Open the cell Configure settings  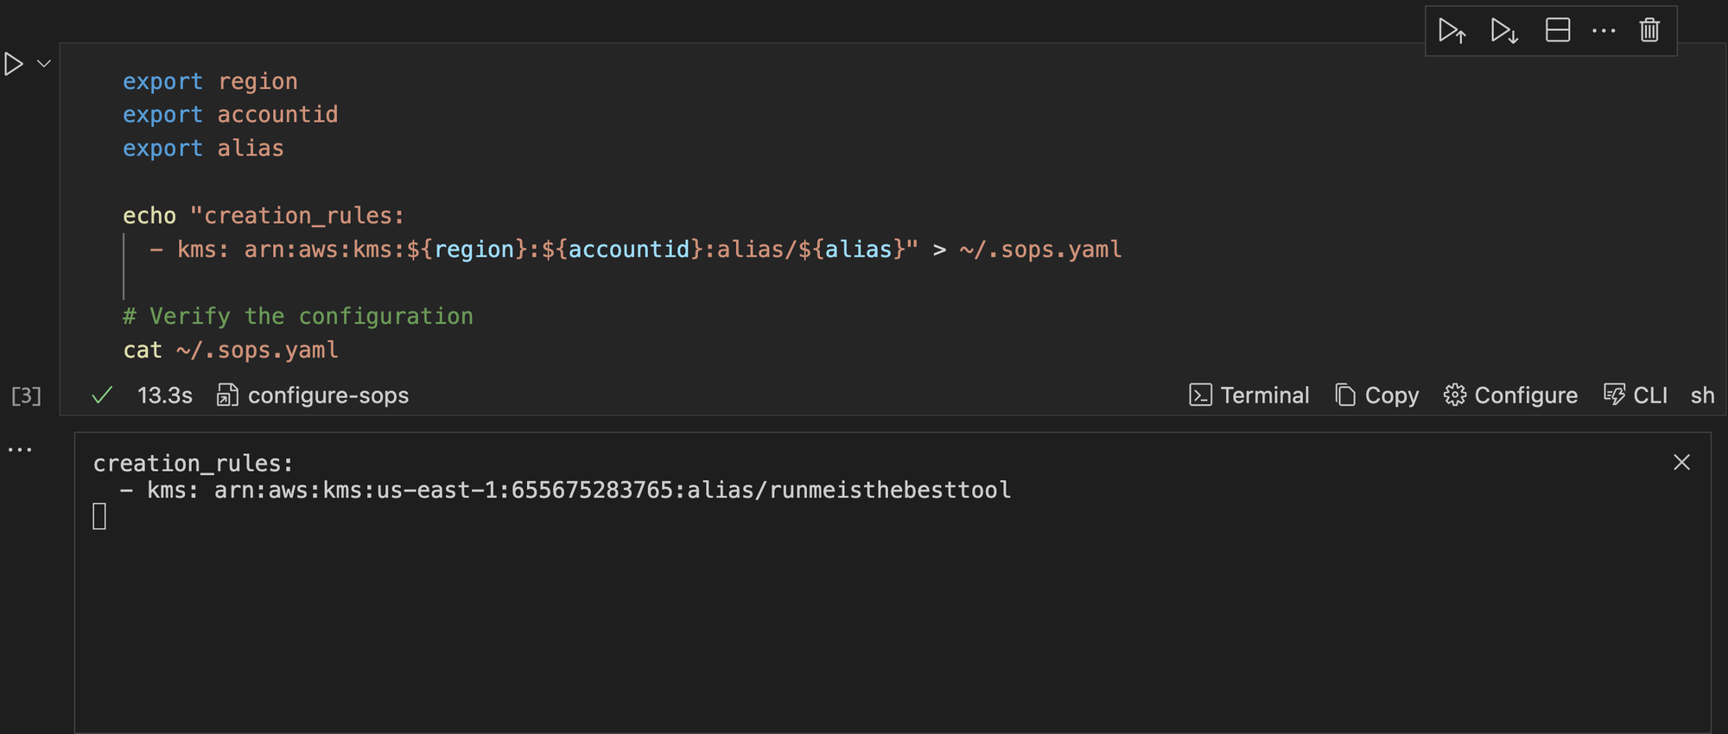tap(1510, 395)
